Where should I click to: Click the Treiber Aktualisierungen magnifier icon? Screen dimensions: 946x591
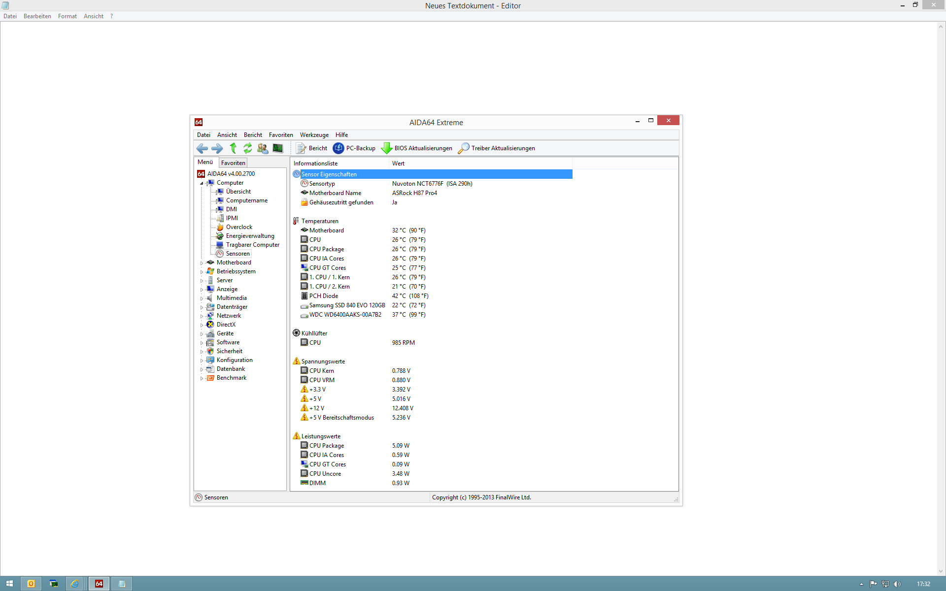coord(463,148)
